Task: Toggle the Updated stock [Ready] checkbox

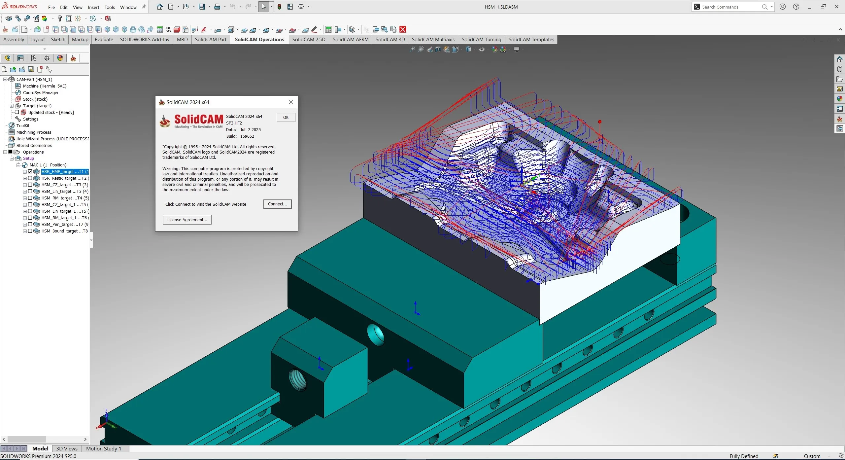Action: [x=17, y=112]
